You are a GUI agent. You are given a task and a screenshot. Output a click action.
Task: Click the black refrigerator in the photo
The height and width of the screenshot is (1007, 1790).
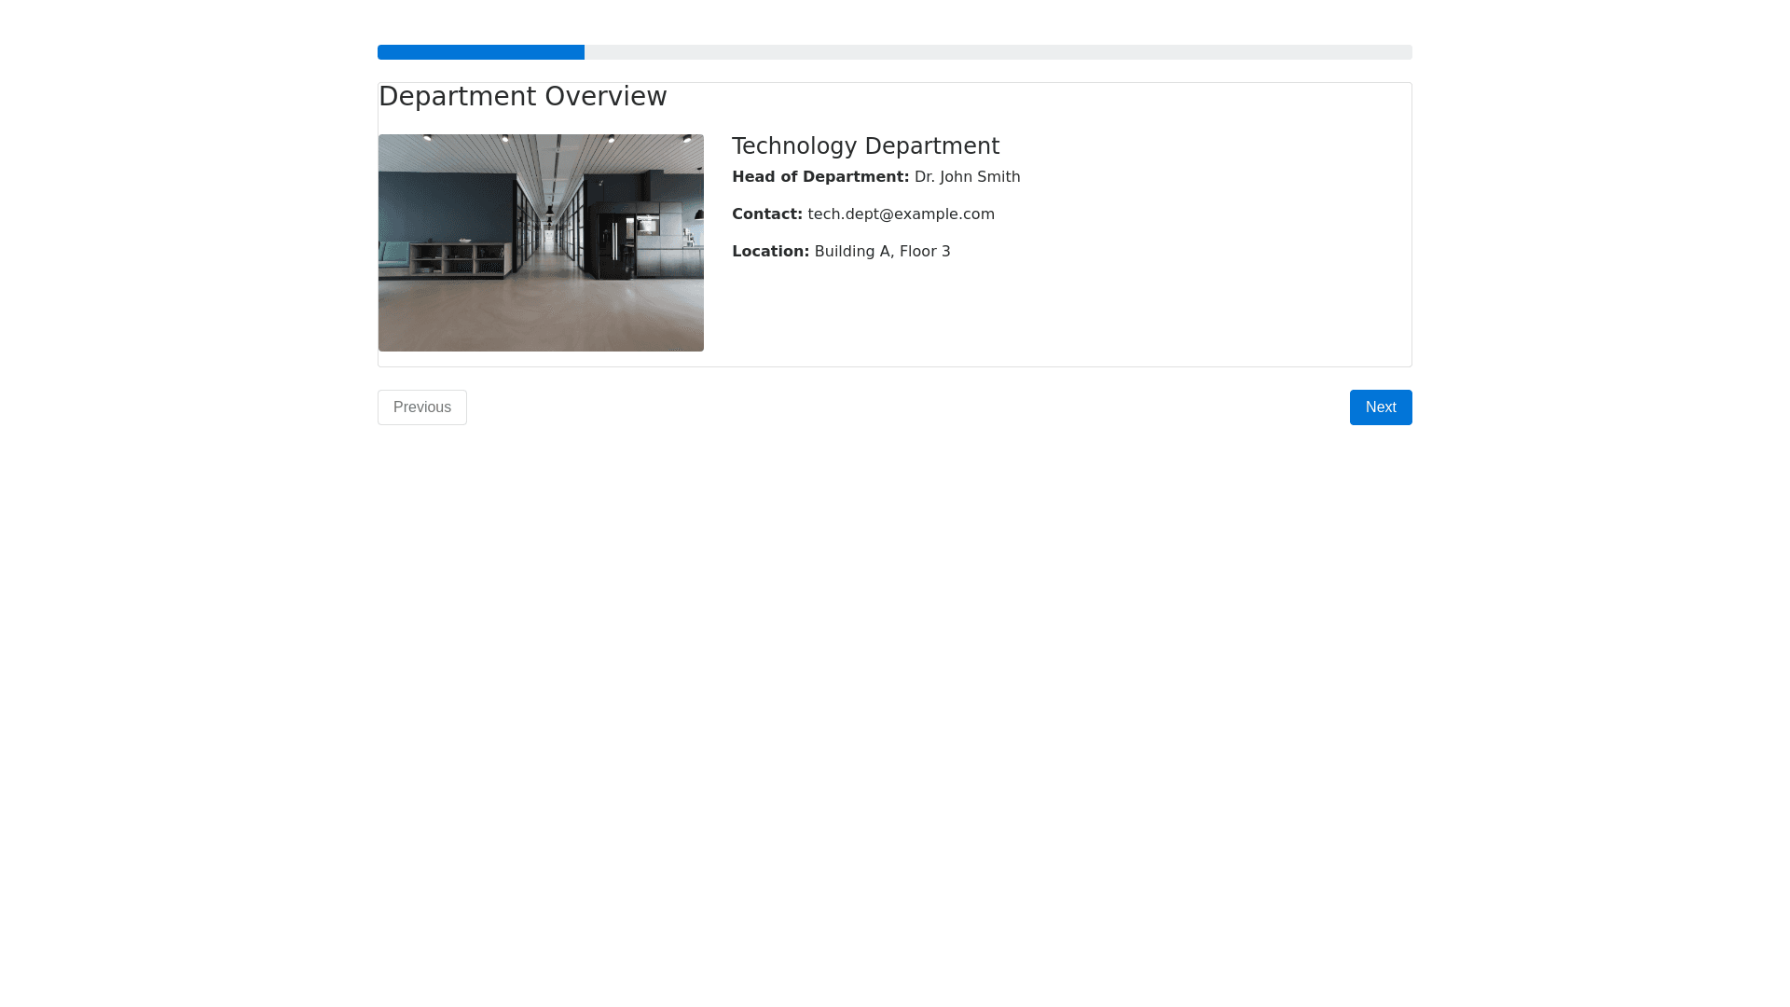615,245
